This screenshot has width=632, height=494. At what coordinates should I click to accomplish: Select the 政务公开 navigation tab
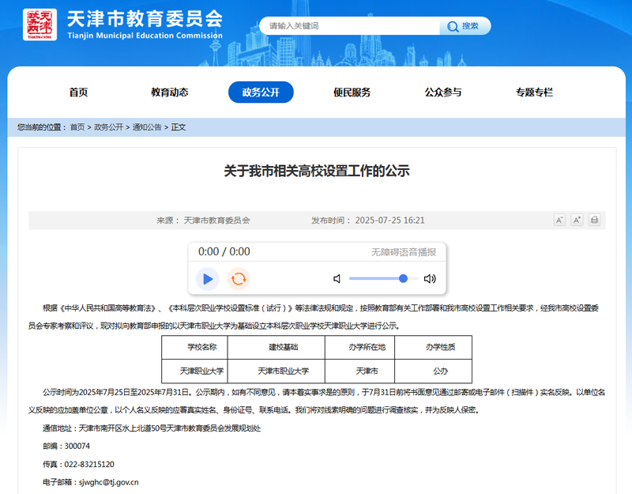[261, 92]
